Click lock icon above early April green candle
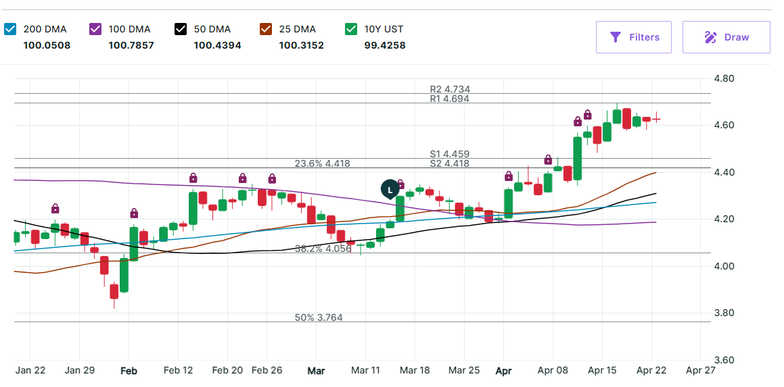This screenshot has width=784, height=387. 509,176
